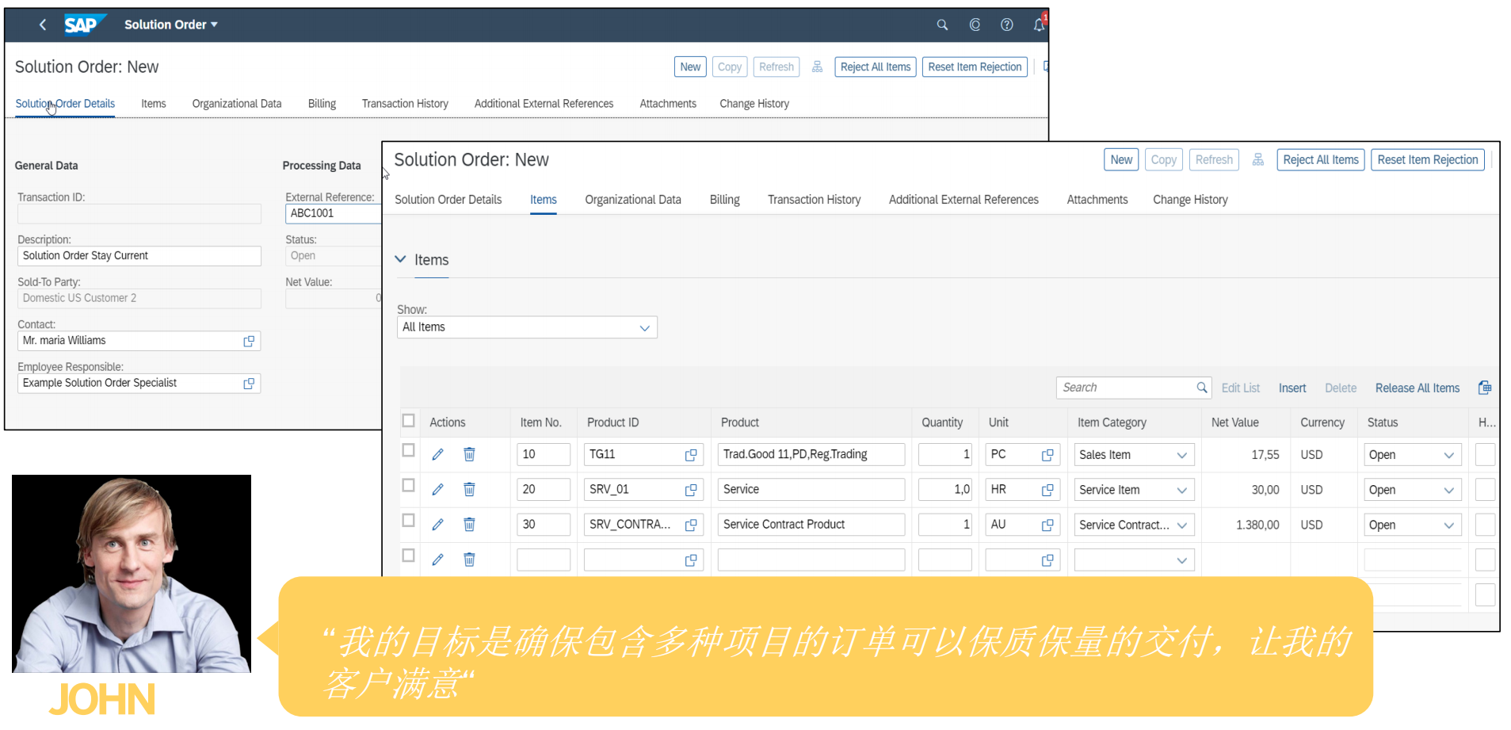Switch to the Items tab in the back window

(154, 104)
